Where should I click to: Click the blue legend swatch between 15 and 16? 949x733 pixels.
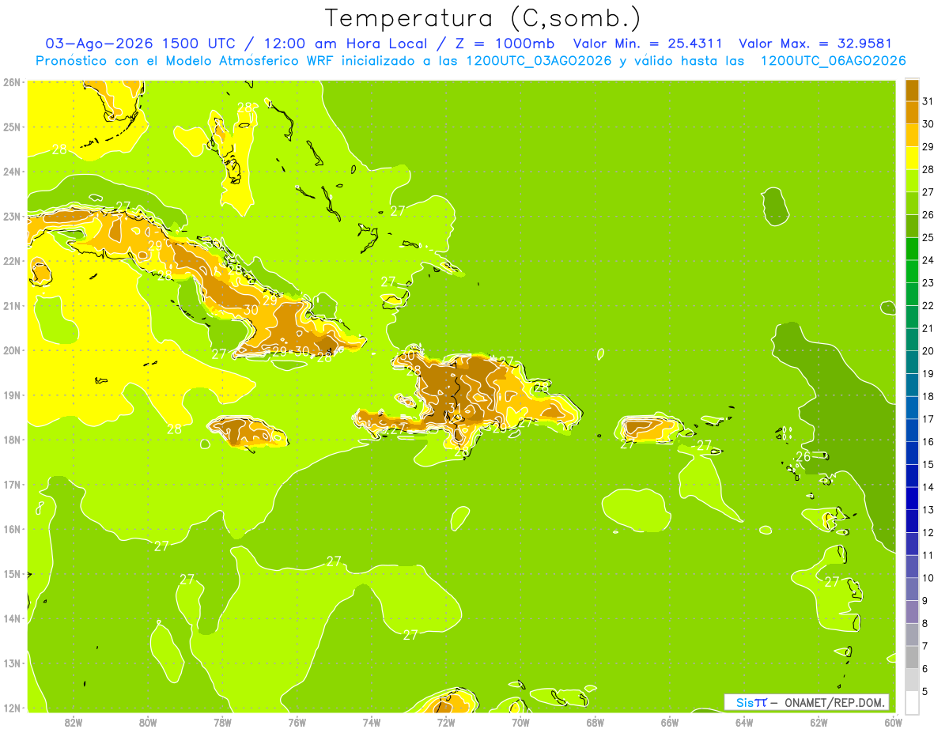click(x=913, y=453)
